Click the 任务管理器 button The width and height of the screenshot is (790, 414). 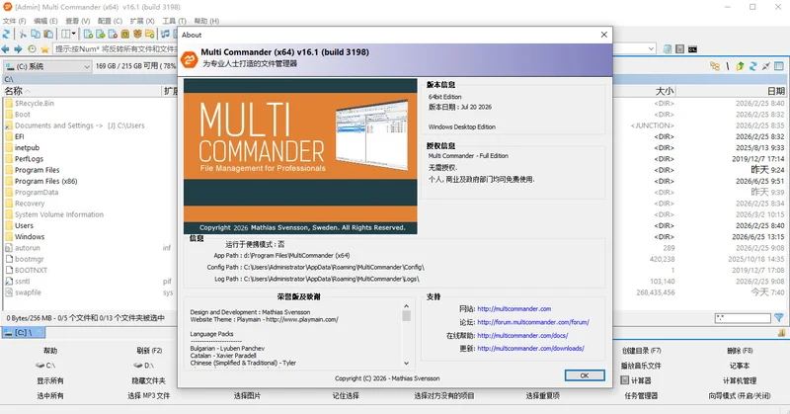[x=641, y=396]
